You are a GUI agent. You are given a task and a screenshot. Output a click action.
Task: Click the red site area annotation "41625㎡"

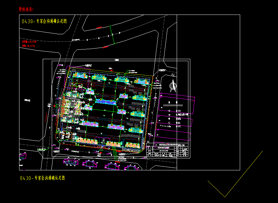[29, 42]
